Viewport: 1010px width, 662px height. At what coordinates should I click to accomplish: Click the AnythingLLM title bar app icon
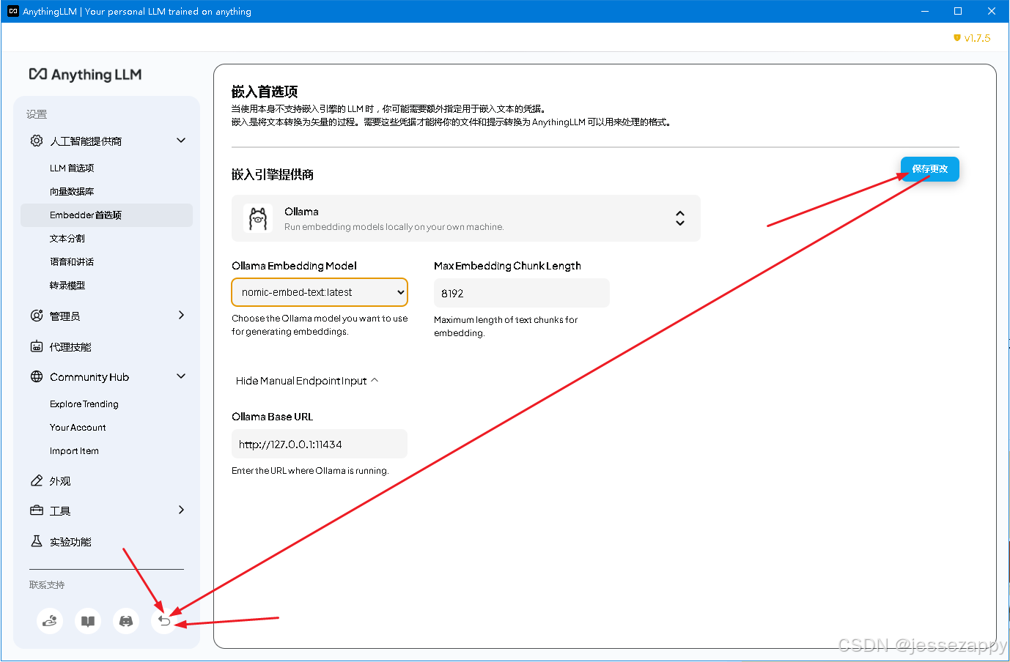point(12,11)
